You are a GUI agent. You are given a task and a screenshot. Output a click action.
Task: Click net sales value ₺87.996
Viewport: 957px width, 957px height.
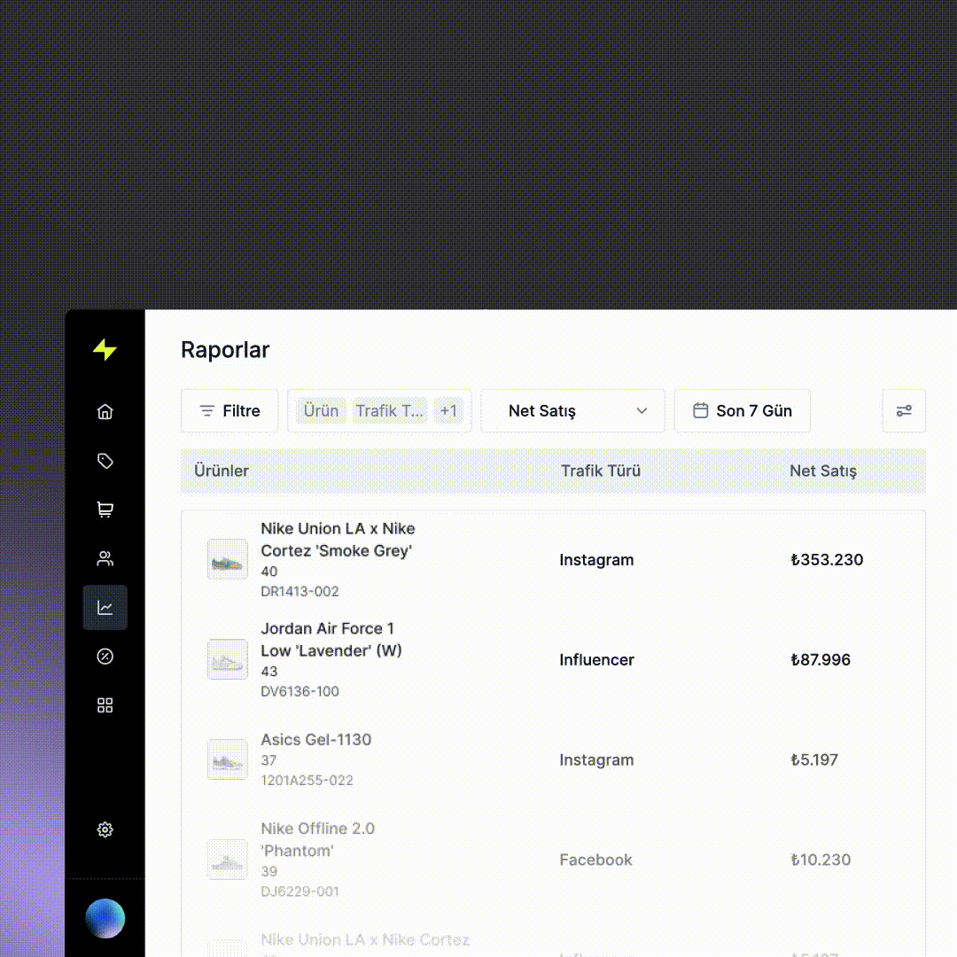tap(821, 660)
